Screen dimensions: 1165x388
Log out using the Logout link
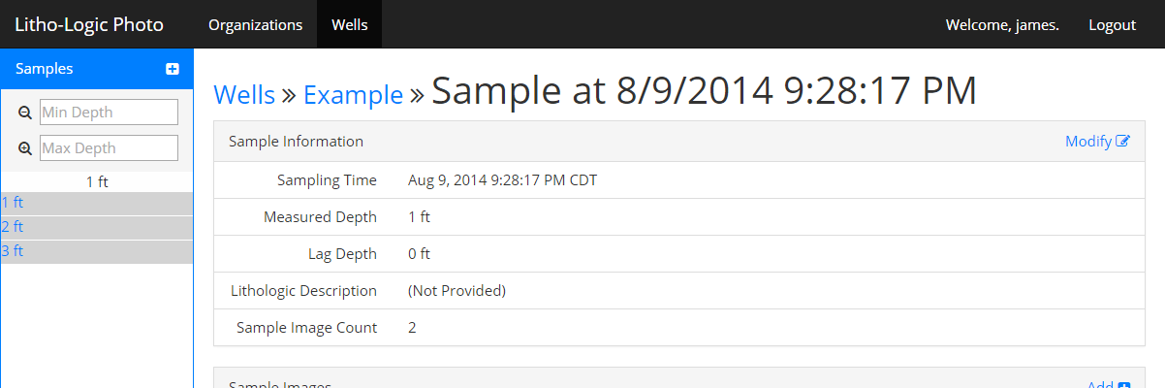(x=1112, y=24)
